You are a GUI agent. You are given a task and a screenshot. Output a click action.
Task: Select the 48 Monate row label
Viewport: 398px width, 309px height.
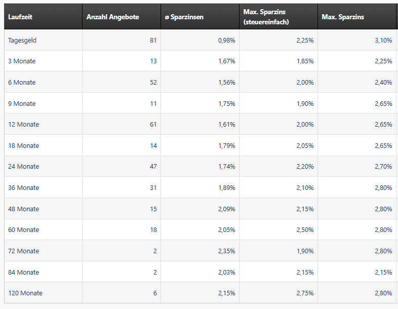click(x=23, y=209)
